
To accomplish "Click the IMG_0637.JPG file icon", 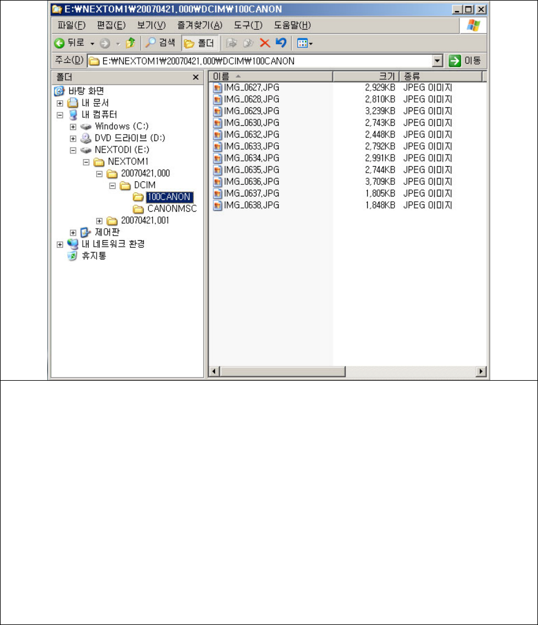I will tap(217, 194).
